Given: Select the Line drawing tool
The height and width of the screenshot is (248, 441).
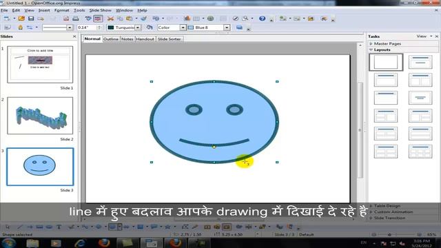Looking at the screenshot, I should (20, 227).
